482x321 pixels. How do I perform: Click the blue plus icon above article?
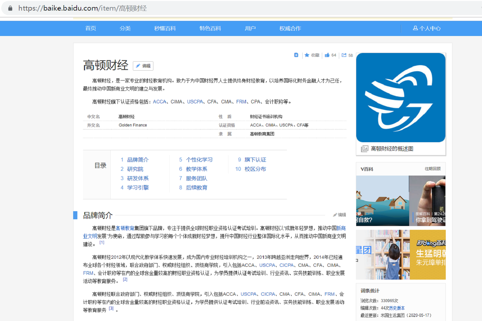pyautogui.click(x=296, y=55)
